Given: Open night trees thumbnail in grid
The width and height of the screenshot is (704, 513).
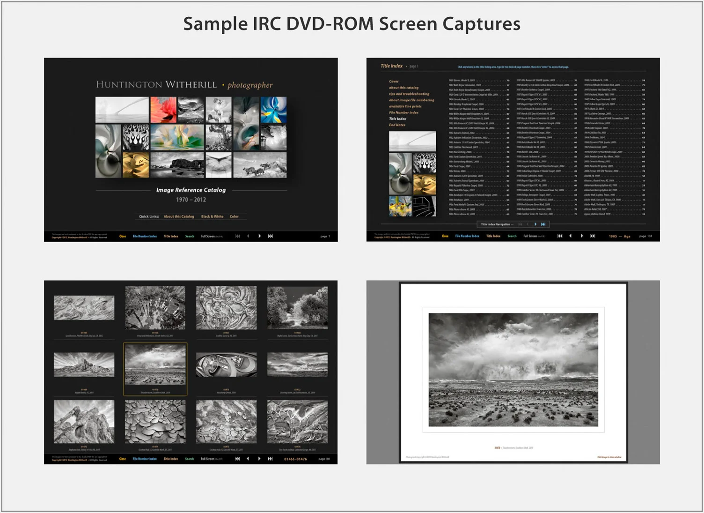Looking at the screenshot, I should [297, 308].
